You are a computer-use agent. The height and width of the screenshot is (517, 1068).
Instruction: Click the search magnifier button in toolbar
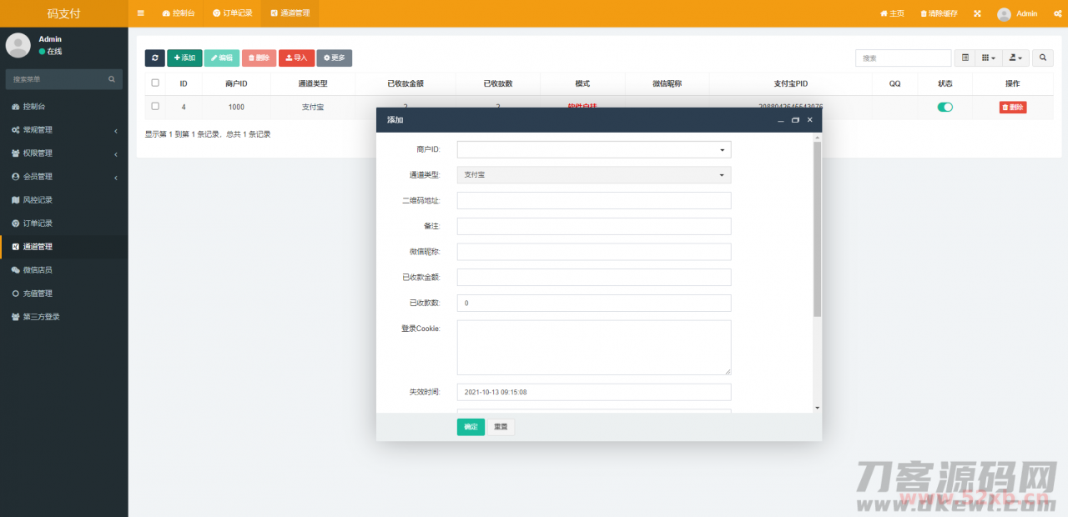coord(1042,58)
